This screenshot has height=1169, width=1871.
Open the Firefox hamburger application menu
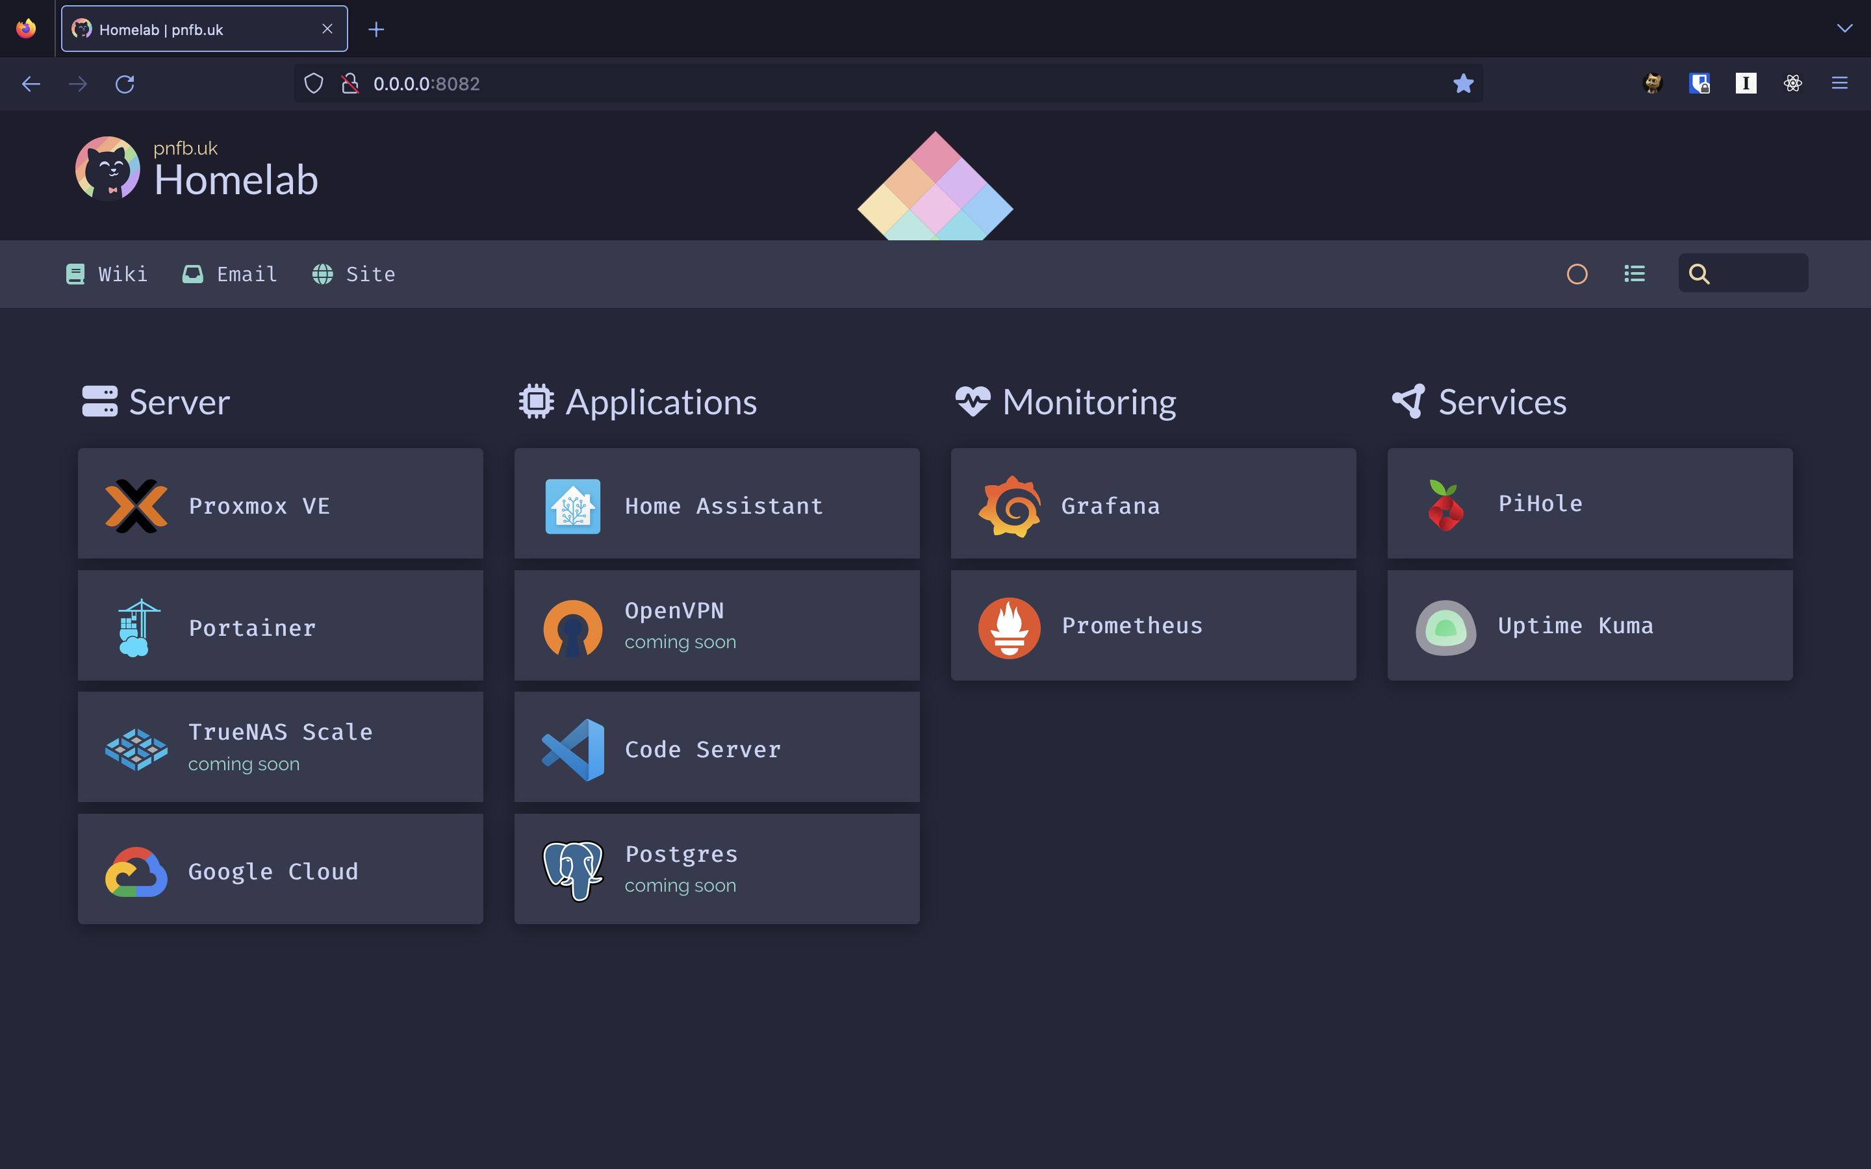[x=1839, y=84]
